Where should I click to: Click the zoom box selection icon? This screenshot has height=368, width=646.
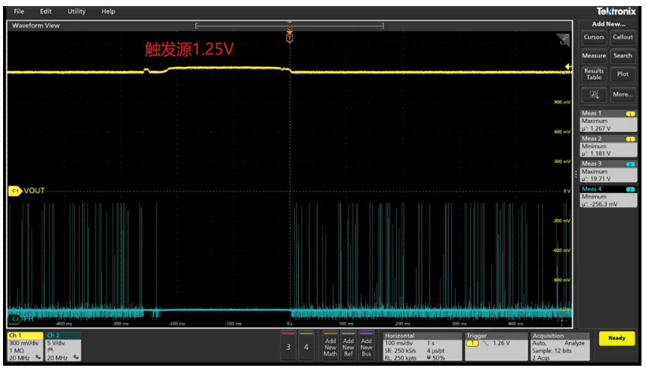(594, 94)
